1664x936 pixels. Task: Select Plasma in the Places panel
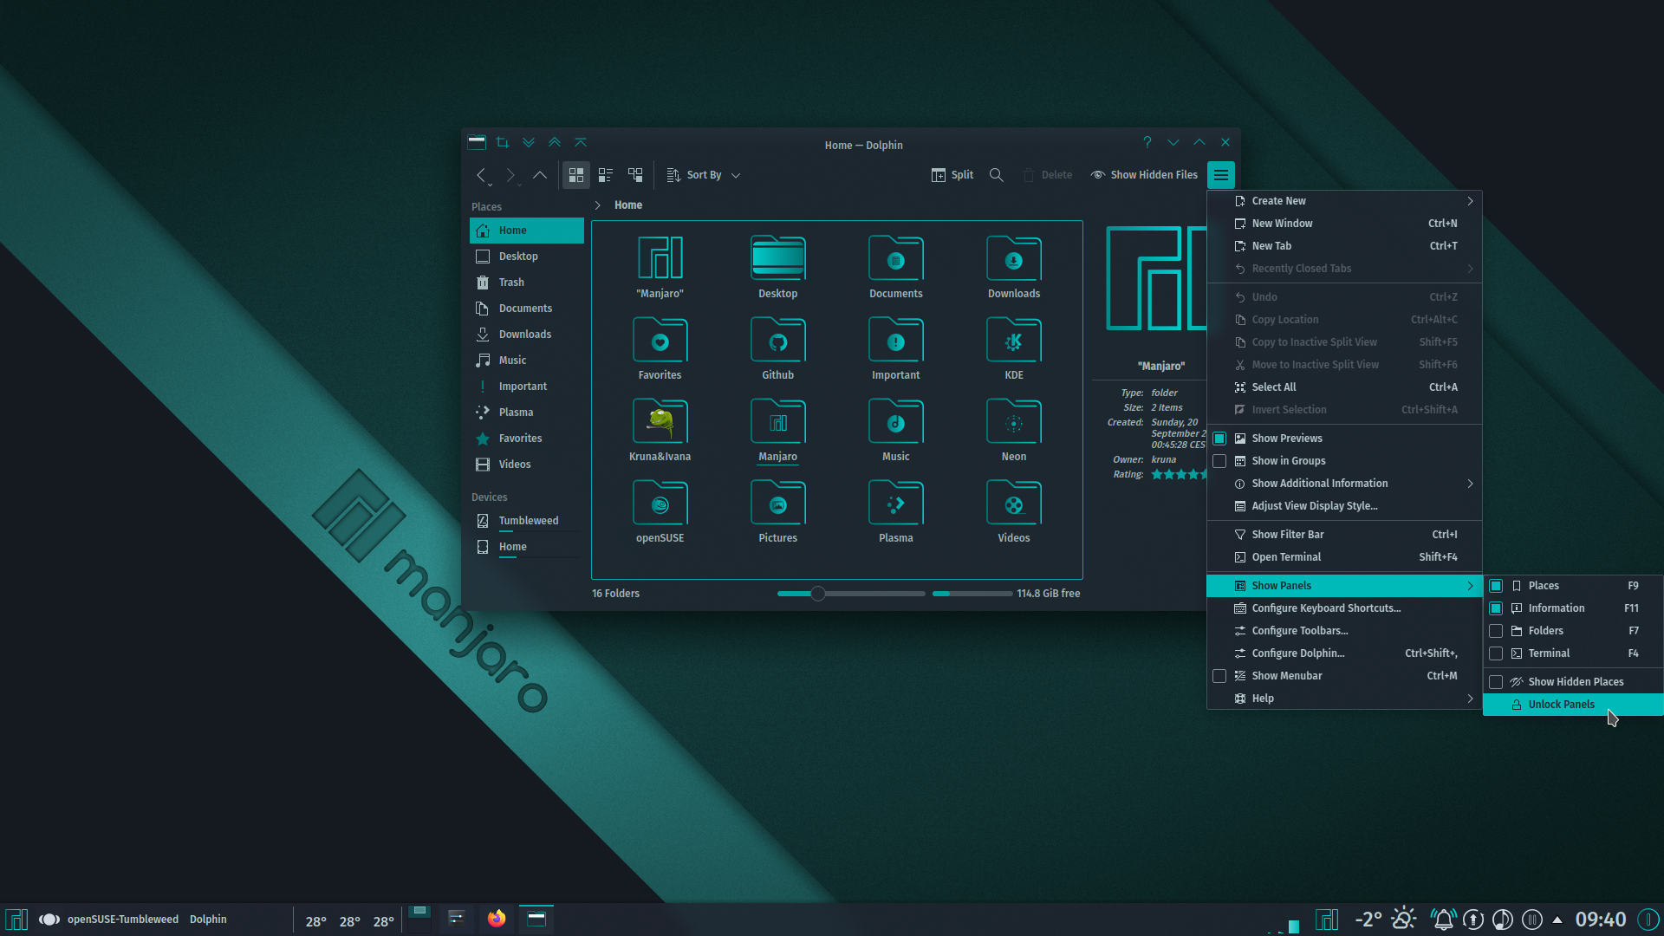click(x=527, y=413)
